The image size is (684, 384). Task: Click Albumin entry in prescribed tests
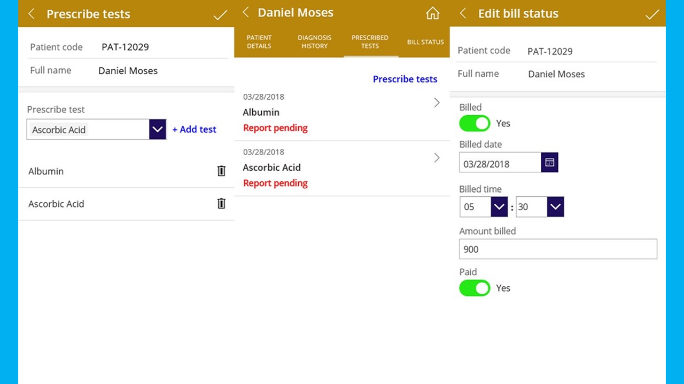(x=342, y=113)
